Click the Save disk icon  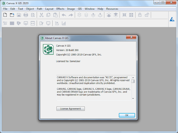[x=19, y=15]
